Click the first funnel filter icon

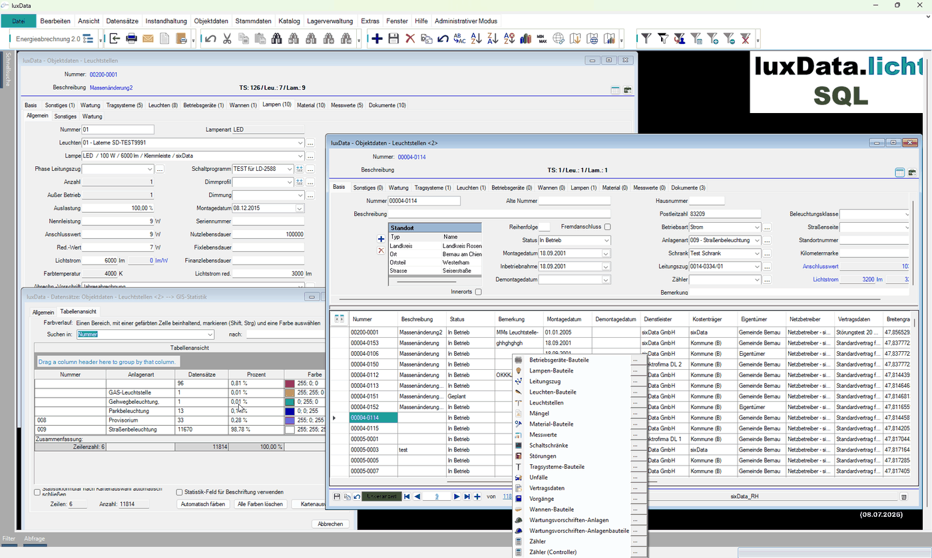point(646,39)
